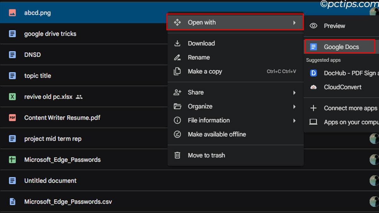Expand the File information submenu arrow
The width and height of the screenshot is (379, 213).
294,121
